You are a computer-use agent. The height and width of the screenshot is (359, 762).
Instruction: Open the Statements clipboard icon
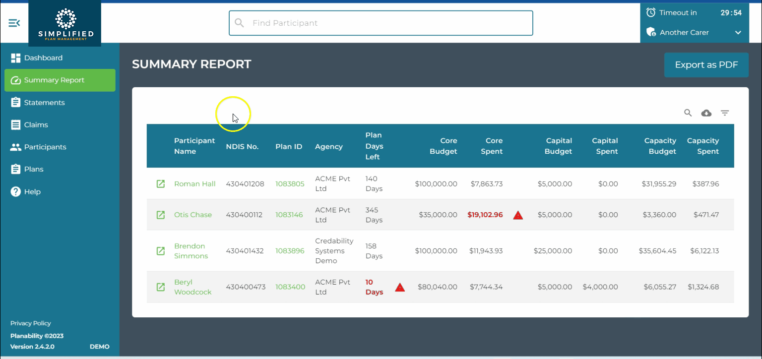(15, 102)
